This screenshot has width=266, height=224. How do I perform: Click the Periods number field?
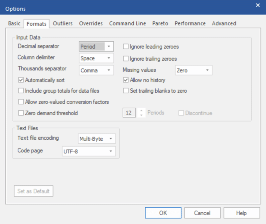pyautogui.click(x=129, y=113)
